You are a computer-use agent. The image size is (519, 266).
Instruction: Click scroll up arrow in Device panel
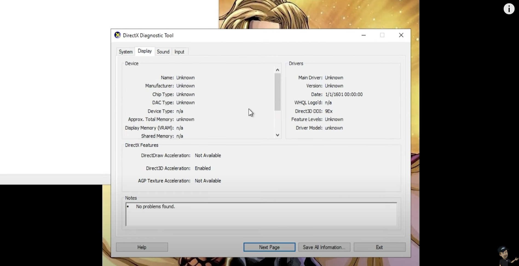pos(278,70)
